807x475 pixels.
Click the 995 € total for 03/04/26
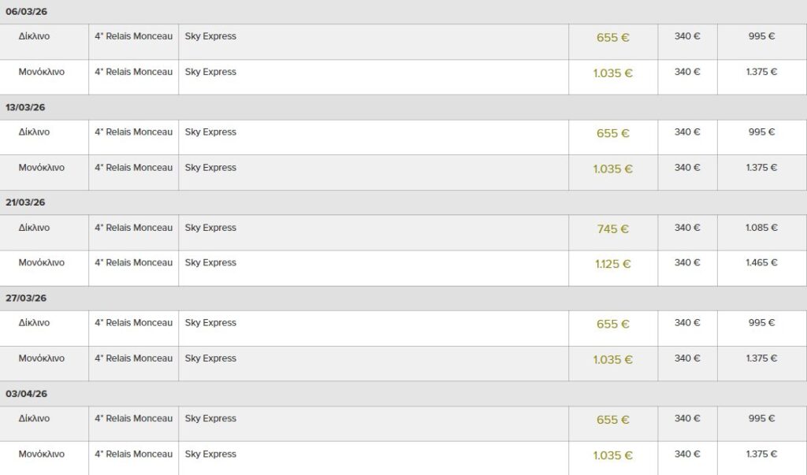[761, 418]
